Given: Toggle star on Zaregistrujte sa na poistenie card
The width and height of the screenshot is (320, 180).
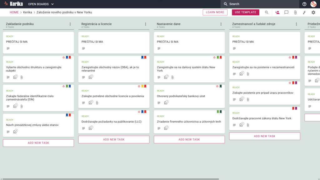Looking at the screenshot, I should [290, 57].
